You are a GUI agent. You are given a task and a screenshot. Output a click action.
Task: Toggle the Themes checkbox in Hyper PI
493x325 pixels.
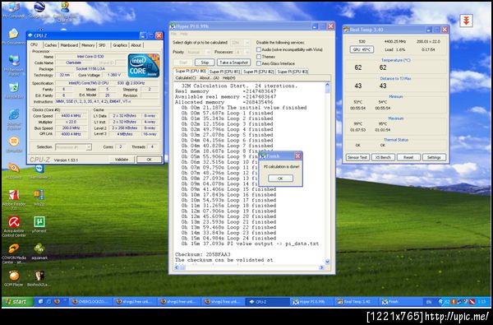point(259,57)
